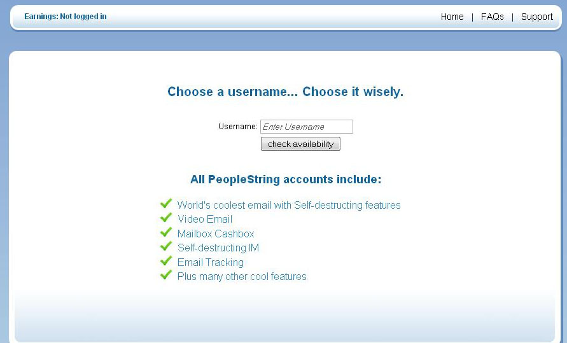567x343 pixels.
Task: Open the FAQs page
Action: 492,17
